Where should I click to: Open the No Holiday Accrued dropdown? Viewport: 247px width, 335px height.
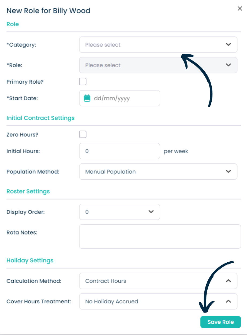point(158,301)
